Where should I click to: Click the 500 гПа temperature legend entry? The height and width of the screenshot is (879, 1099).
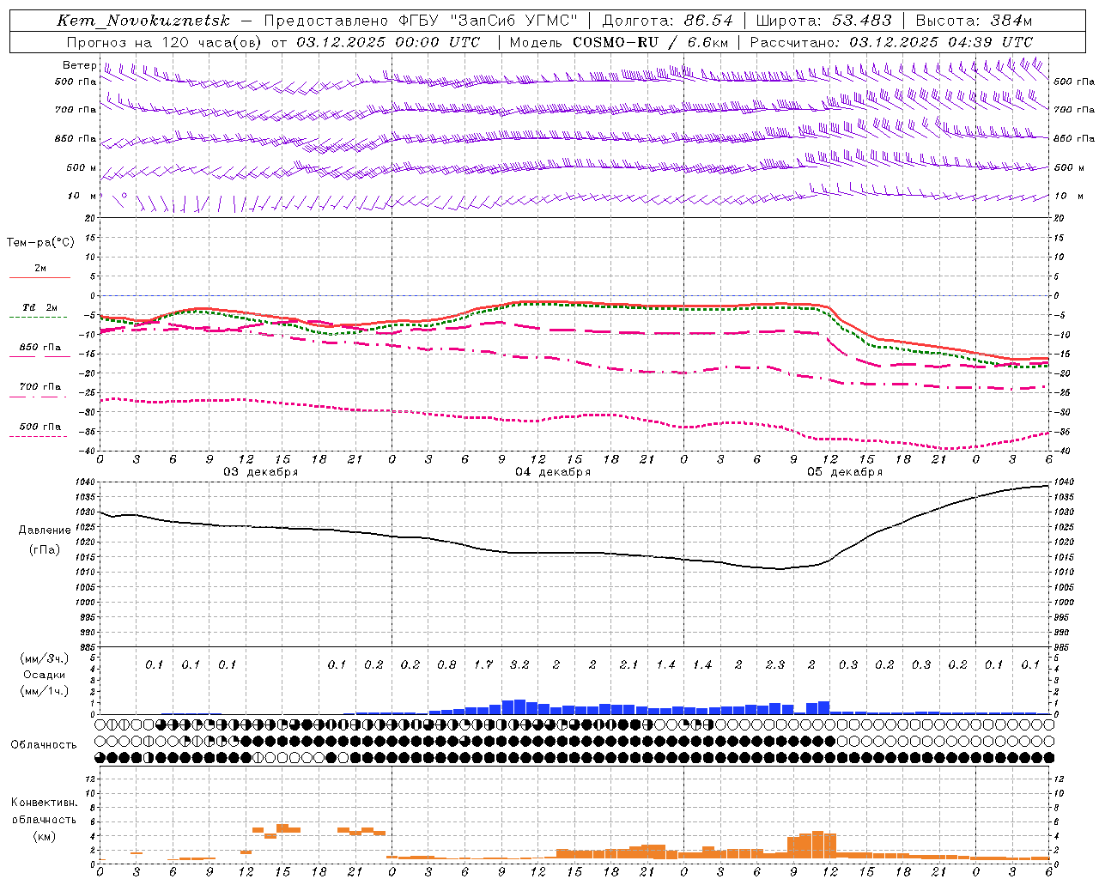pos(39,427)
